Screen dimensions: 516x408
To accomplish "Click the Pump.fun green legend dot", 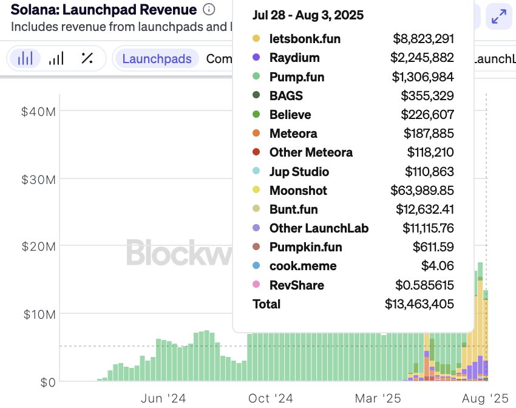I will pos(256,76).
